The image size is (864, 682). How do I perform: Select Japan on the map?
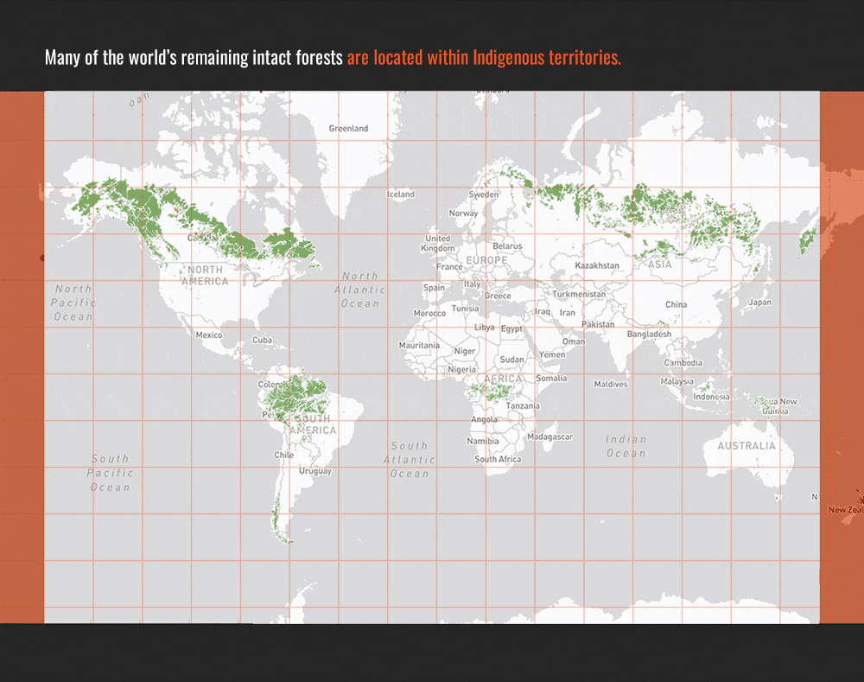[761, 303]
